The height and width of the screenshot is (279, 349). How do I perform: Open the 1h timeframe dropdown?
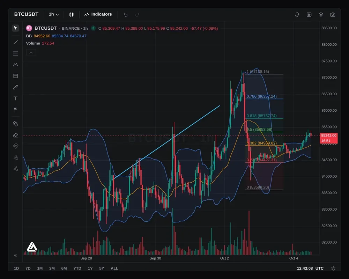(x=54, y=14)
